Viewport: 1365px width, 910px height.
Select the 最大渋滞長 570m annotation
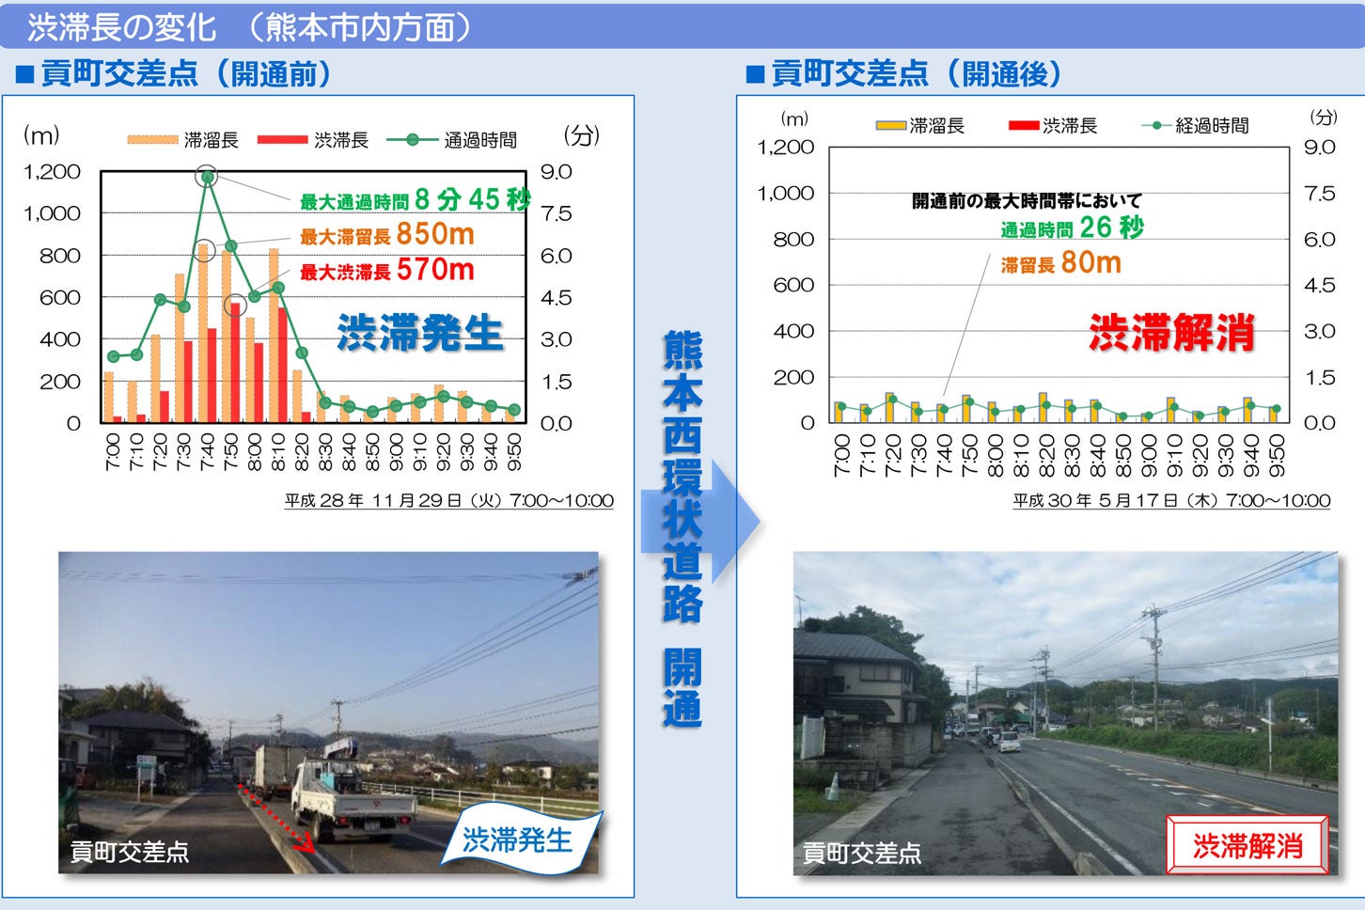click(386, 271)
